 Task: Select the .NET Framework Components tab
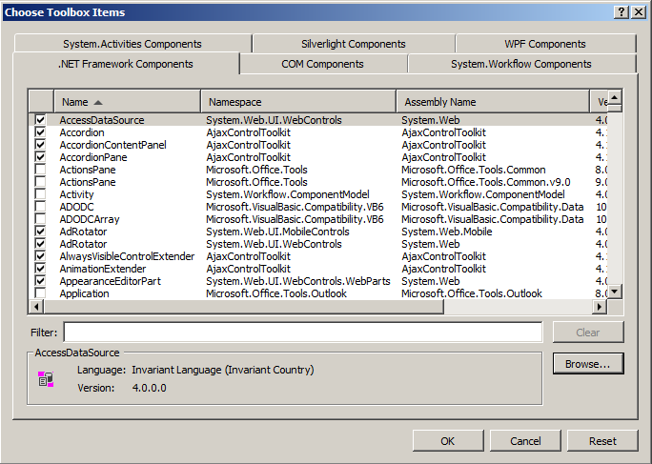pos(126,64)
